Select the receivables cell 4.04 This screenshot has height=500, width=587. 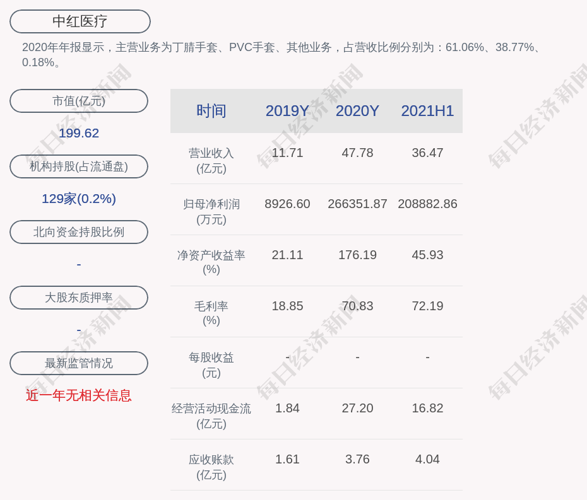click(427, 459)
